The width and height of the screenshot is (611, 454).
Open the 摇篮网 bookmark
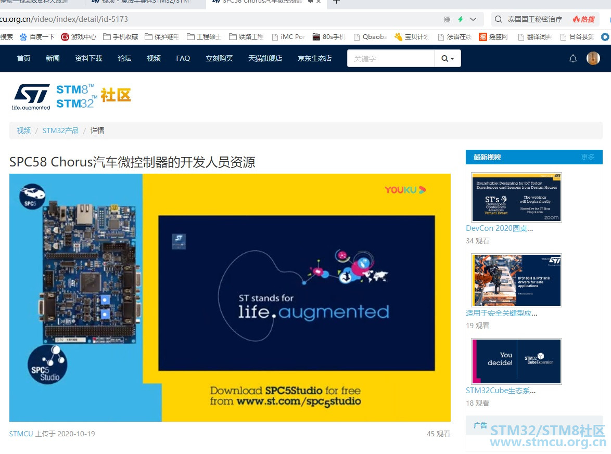[x=493, y=36]
